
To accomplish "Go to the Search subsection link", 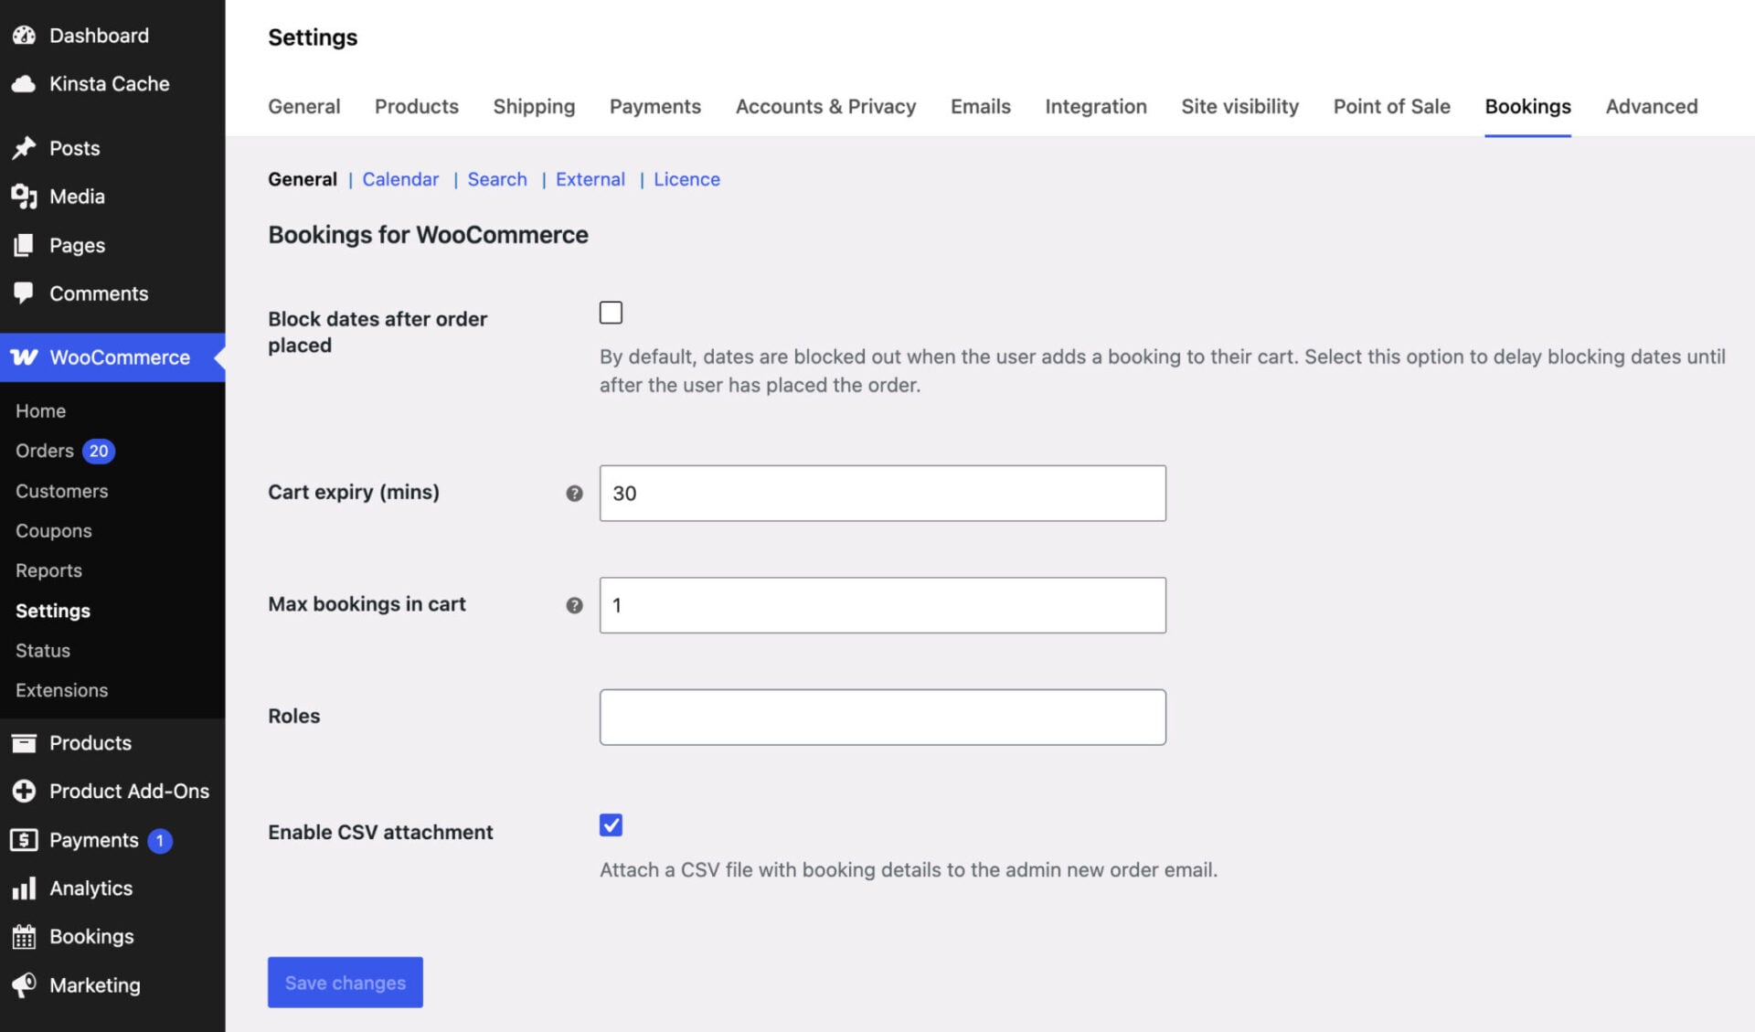I will click(x=497, y=179).
